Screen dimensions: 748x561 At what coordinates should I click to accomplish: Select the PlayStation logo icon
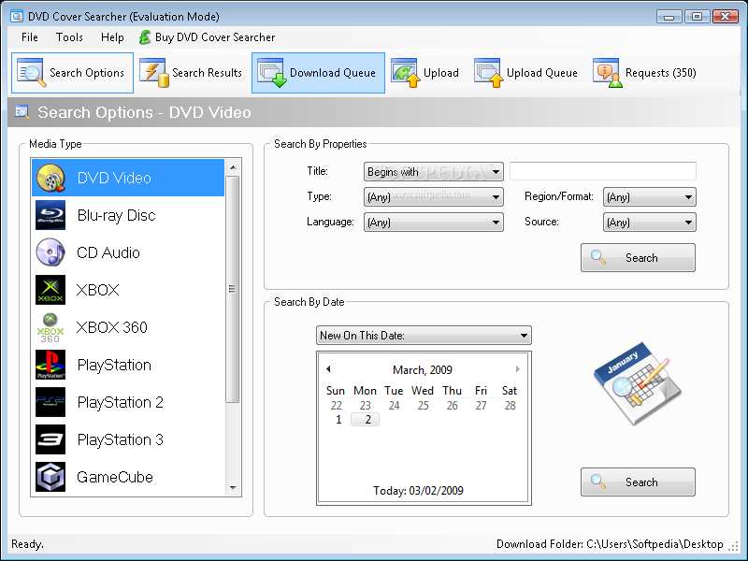tap(50, 365)
